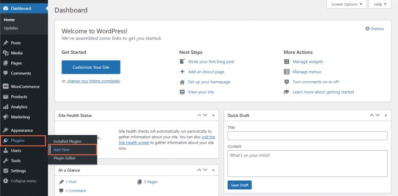Open the 1 Post link
Image resolution: width=398 pixels, height=196 pixels.
71,182
